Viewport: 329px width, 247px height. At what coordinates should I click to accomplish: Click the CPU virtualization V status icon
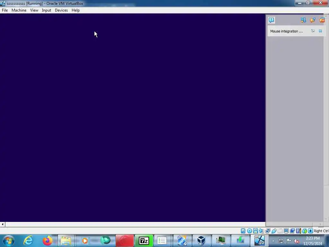298,231
